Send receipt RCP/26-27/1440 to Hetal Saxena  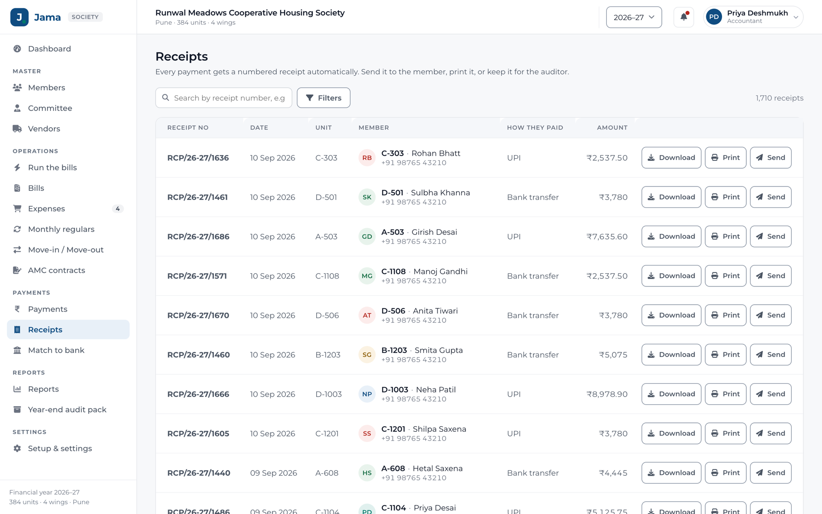pos(771,473)
